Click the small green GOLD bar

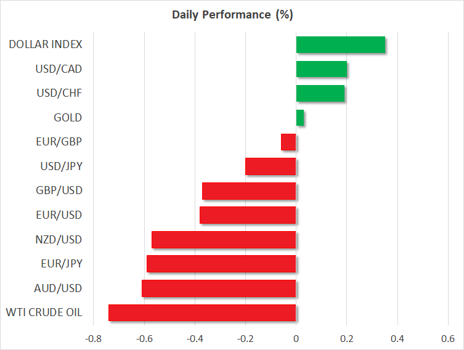[300, 118]
